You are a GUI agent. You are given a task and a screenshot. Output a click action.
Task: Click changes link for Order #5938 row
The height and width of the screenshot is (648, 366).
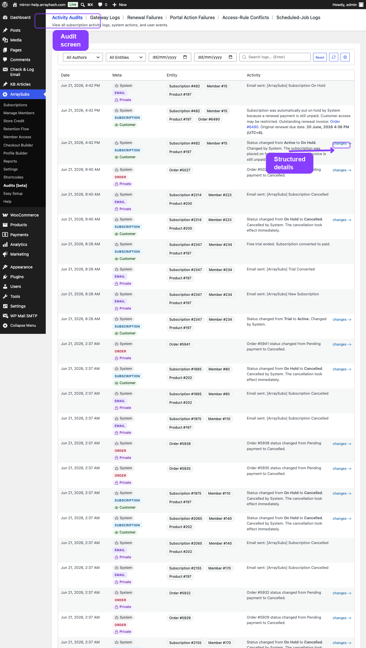pos(342,444)
